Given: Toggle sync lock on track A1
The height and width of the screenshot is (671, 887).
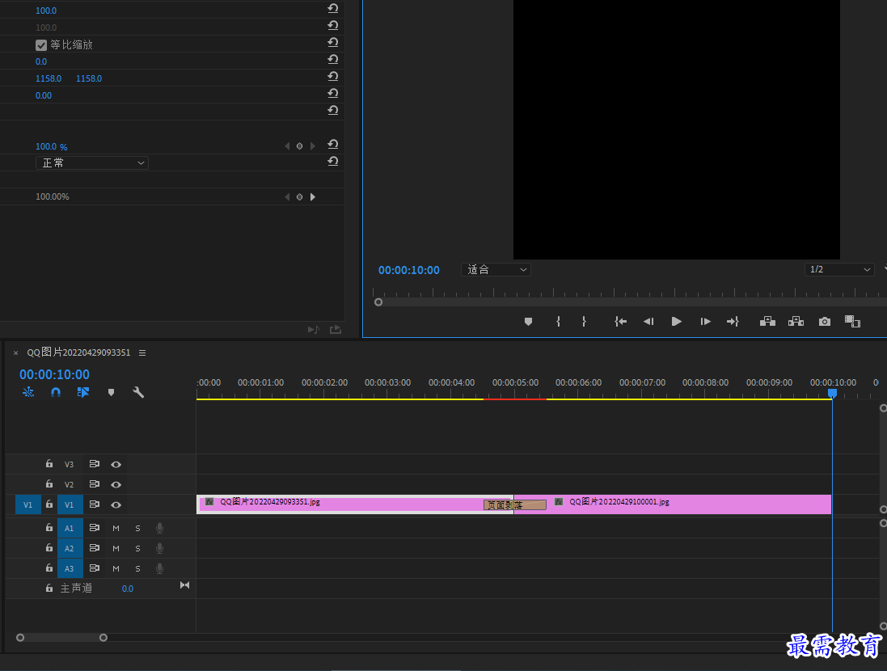Looking at the screenshot, I should pyautogui.click(x=95, y=528).
